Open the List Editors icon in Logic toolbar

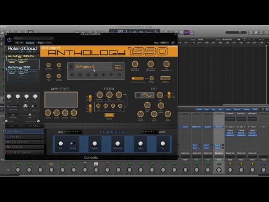click(x=251, y=33)
